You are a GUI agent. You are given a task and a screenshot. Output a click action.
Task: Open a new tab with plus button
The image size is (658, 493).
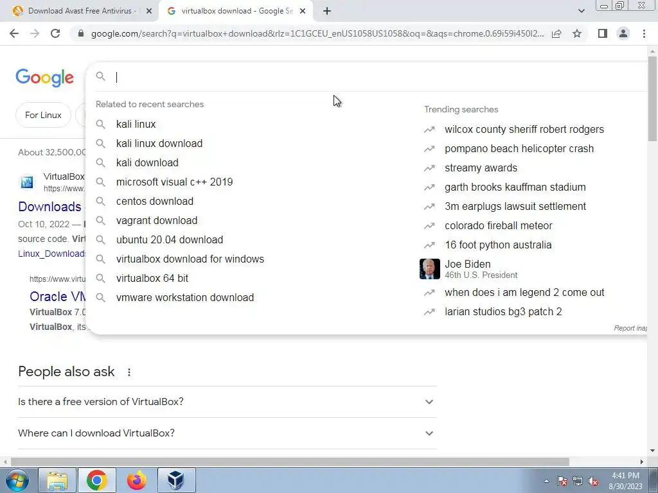[x=327, y=12]
